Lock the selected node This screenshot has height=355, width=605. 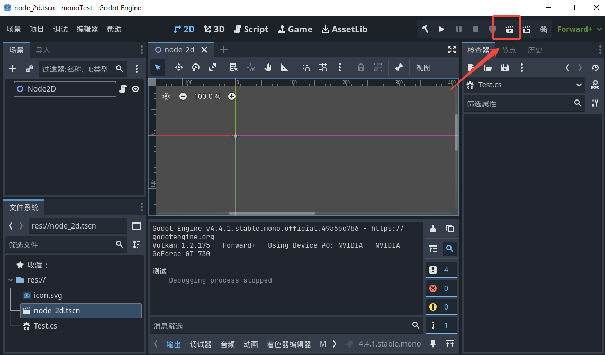pos(361,68)
